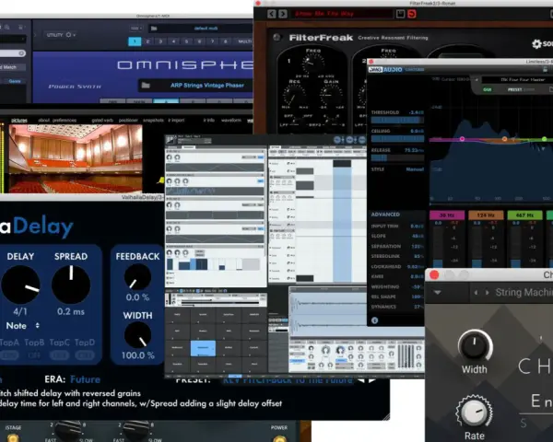Select 467 Hz band in Limitless
This screenshot has width=553, height=442.
(524, 215)
